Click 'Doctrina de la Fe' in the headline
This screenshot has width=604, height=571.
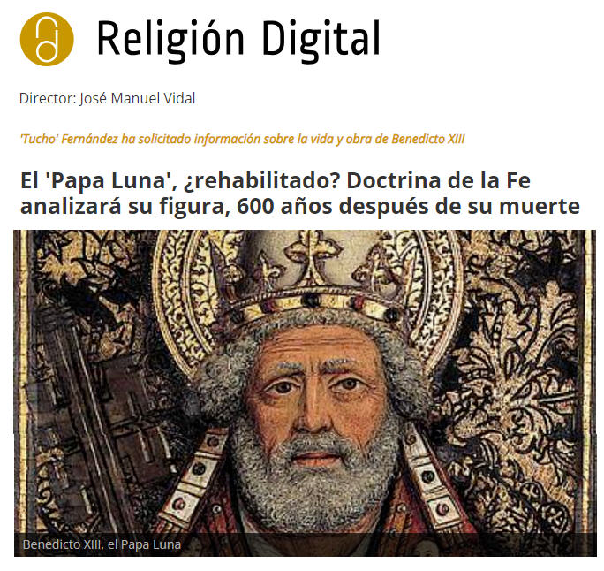coord(439,181)
